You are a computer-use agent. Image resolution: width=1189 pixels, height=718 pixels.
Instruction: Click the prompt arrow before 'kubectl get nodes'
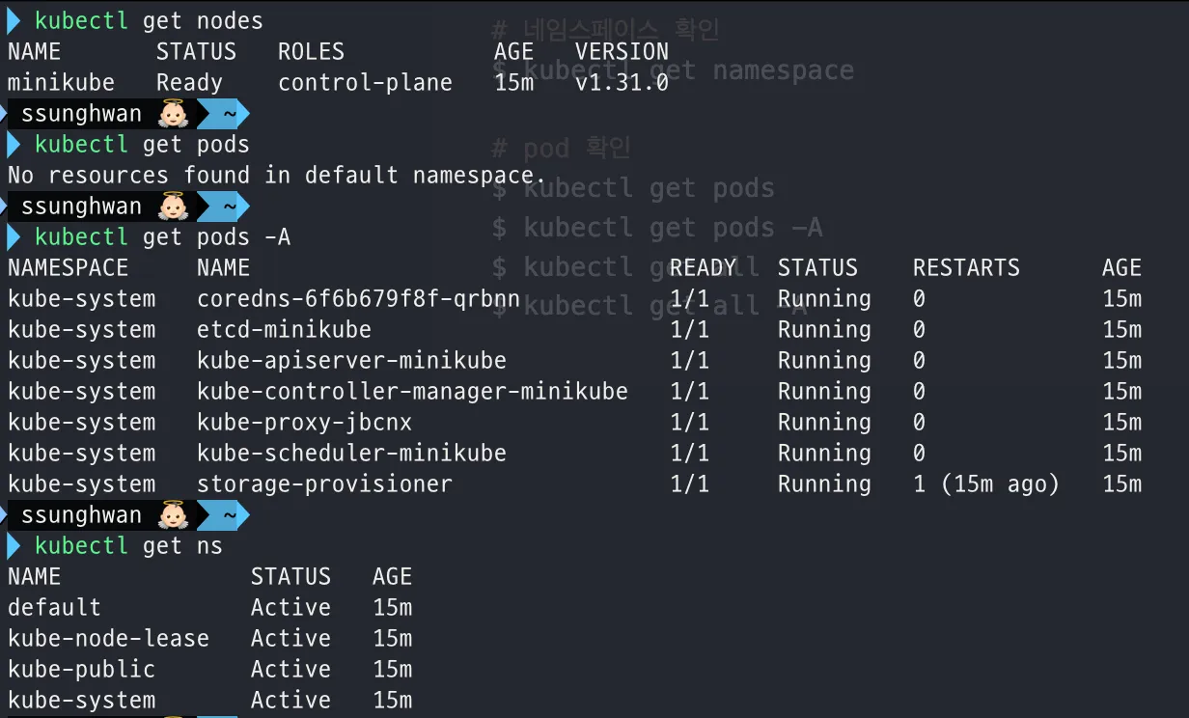(x=14, y=21)
